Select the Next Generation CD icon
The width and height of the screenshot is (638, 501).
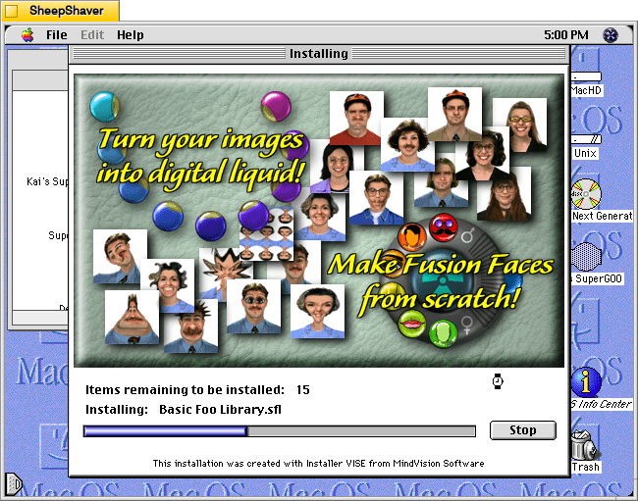586,194
